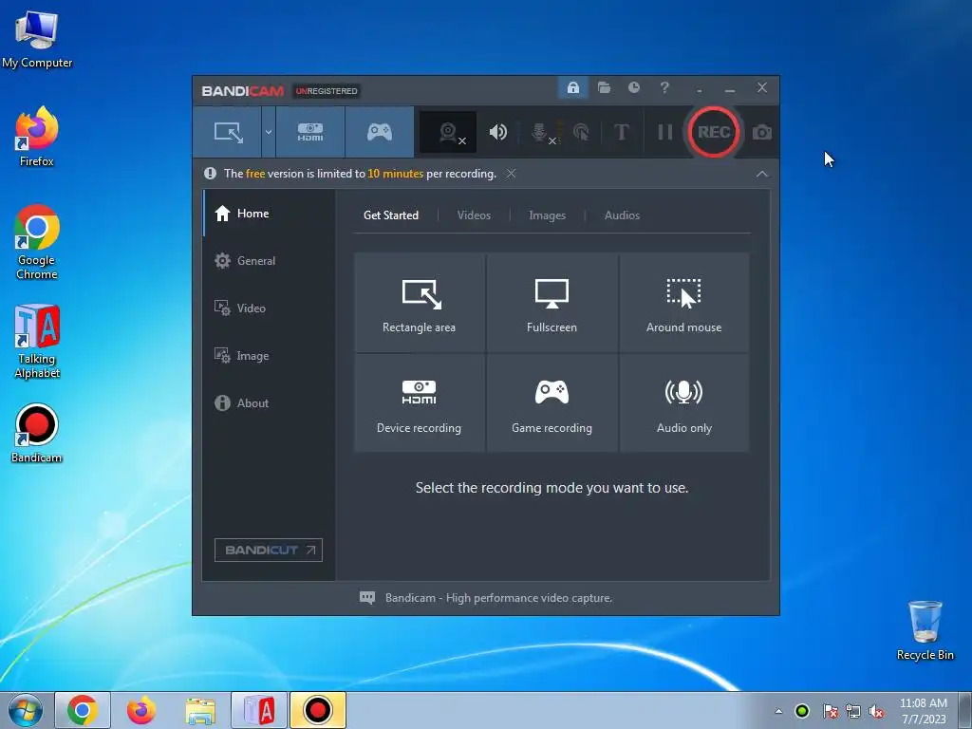The image size is (972, 729).
Task: Select HDMI device recording mode in toolbar
Action: pos(310,132)
